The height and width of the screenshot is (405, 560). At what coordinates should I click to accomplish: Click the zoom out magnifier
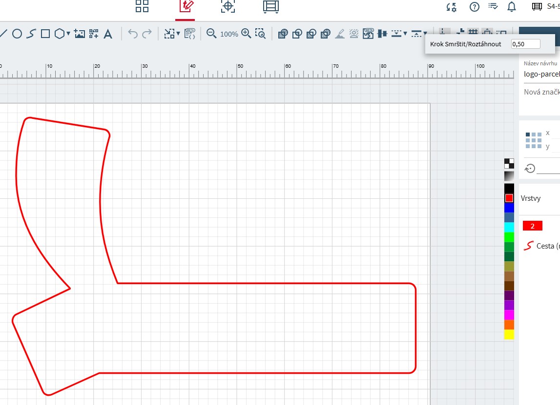(x=211, y=34)
